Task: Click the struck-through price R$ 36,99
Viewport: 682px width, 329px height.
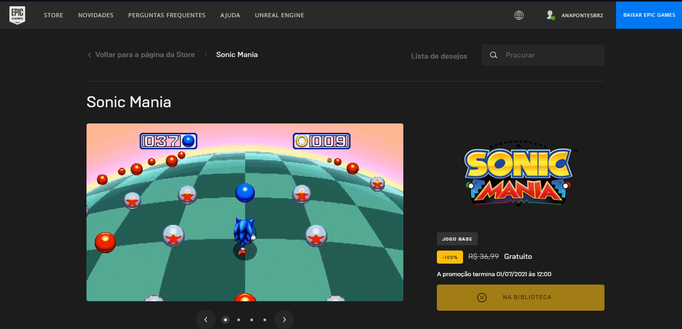Action: click(483, 256)
